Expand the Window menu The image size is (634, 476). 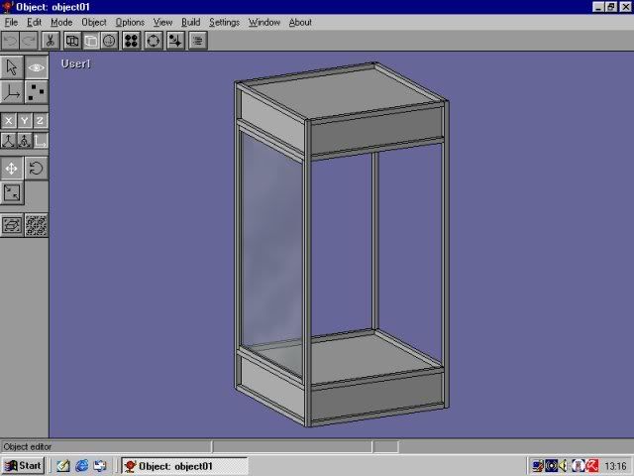pyautogui.click(x=264, y=22)
